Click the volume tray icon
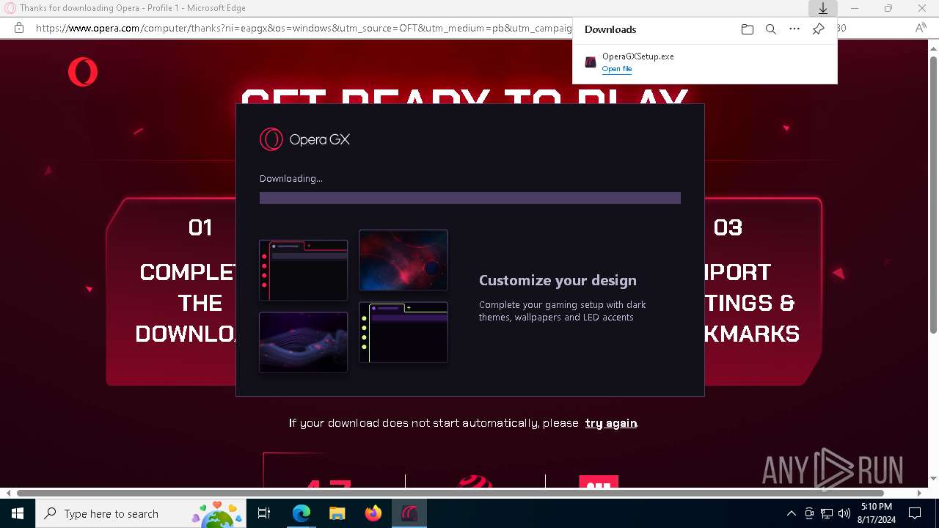This screenshot has height=528, width=939. [x=844, y=514]
